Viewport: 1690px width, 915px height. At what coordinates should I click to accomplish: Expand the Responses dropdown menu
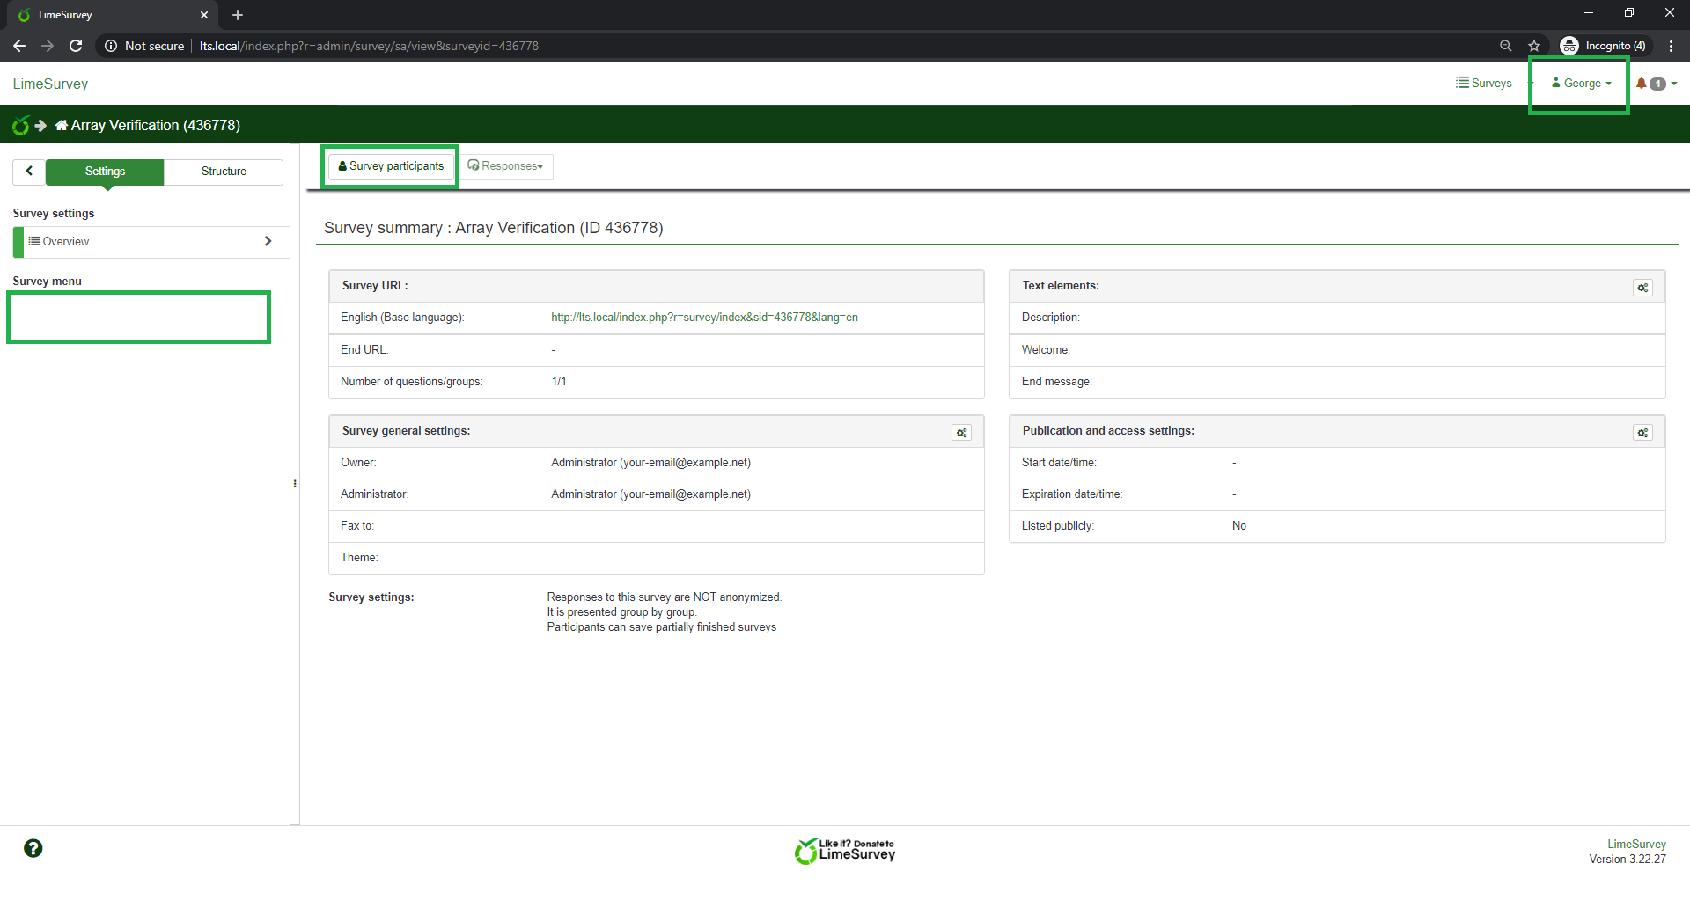click(505, 166)
